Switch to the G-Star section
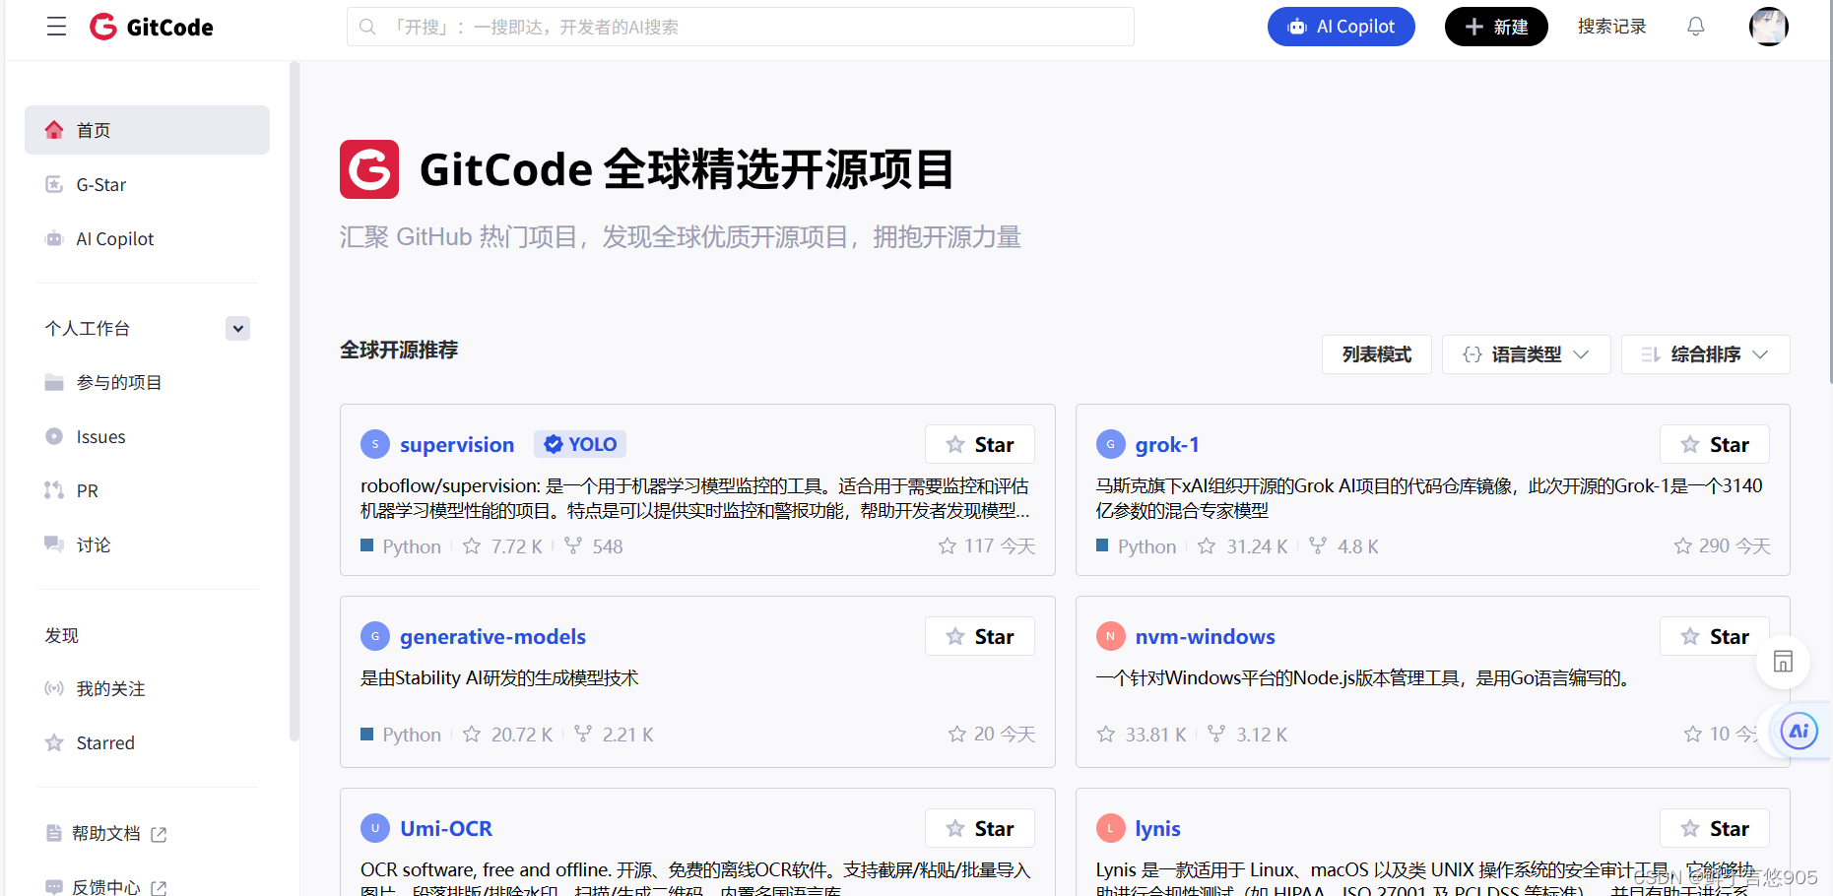This screenshot has width=1833, height=896. click(100, 184)
